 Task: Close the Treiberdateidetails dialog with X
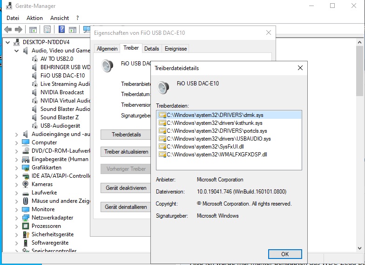coord(300,68)
